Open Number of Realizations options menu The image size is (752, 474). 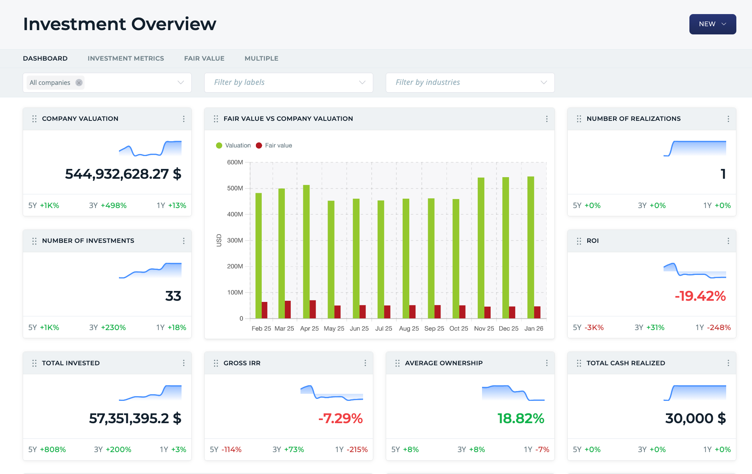[x=728, y=119]
